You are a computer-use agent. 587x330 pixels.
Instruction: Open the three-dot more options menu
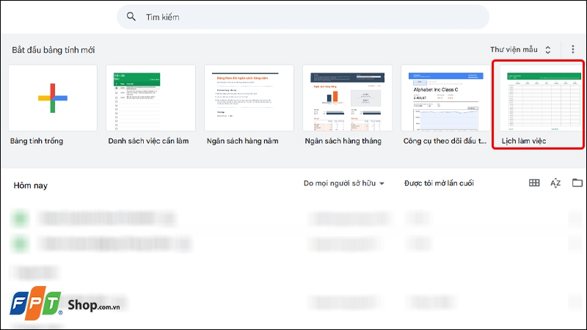click(573, 49)
